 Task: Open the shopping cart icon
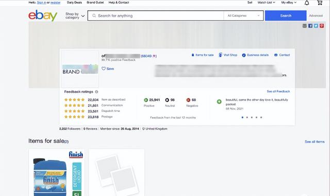point(320,3)
